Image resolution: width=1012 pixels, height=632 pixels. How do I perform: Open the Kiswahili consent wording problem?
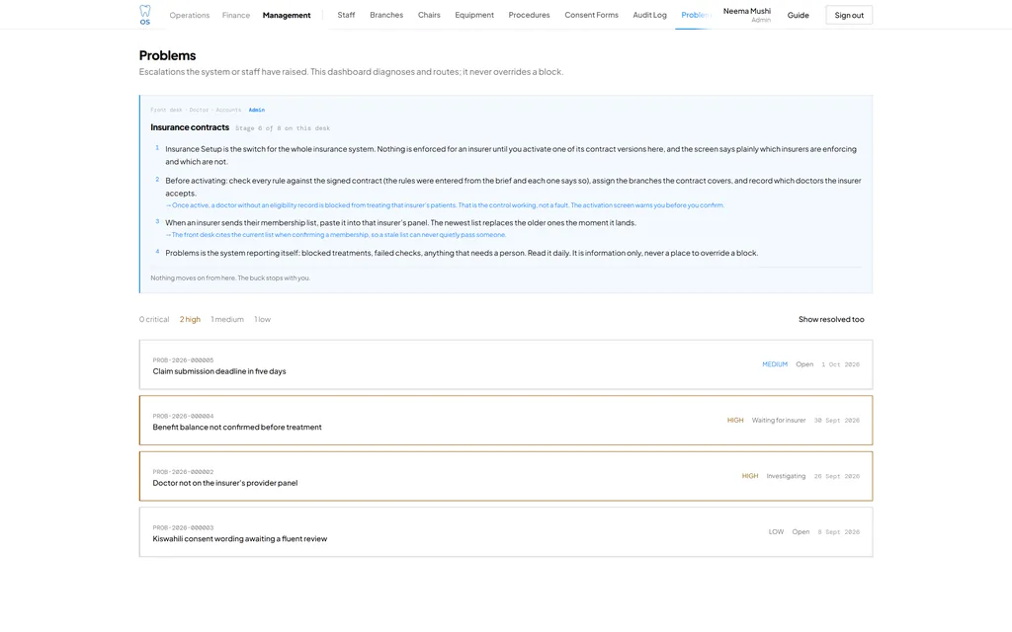pyautogui.click(x=506, y=532)
